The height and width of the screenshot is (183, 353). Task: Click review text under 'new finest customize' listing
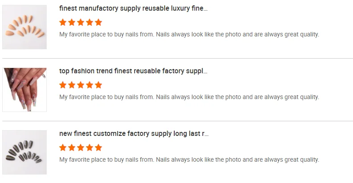[x=189, y=159]
